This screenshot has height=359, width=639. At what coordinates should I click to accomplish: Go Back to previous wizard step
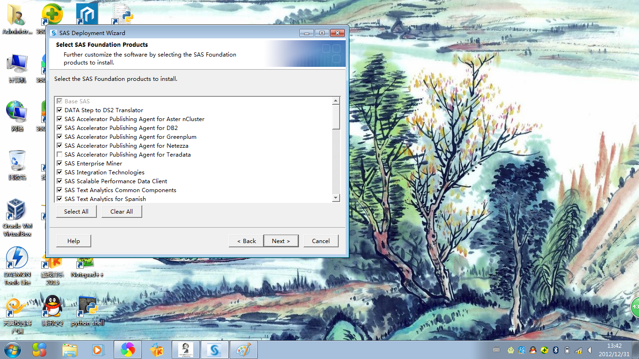pos(246,241)
